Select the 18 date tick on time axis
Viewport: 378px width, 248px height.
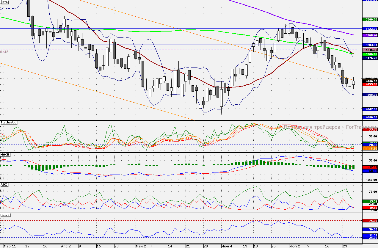[x=255, y=246]
